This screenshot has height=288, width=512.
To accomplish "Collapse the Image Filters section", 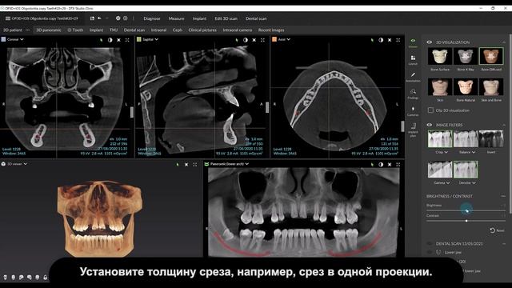I will click(x=504, y=125).
